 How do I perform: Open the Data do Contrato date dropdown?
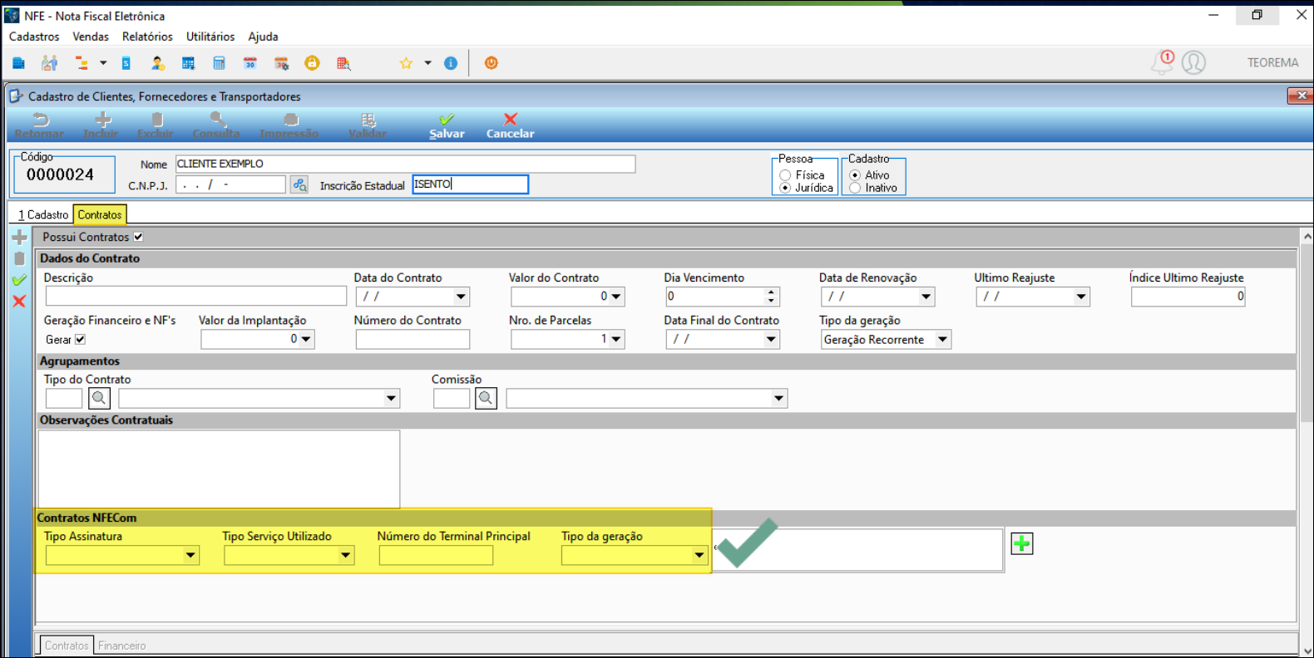[461, 297]
